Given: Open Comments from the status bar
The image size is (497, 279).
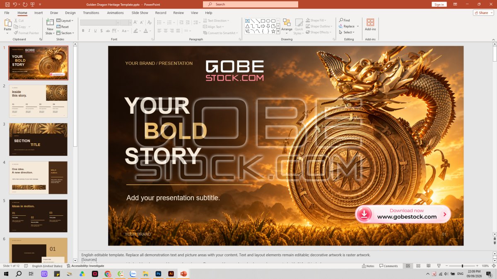Looking at the screenshot, I should tap(388, 266).
